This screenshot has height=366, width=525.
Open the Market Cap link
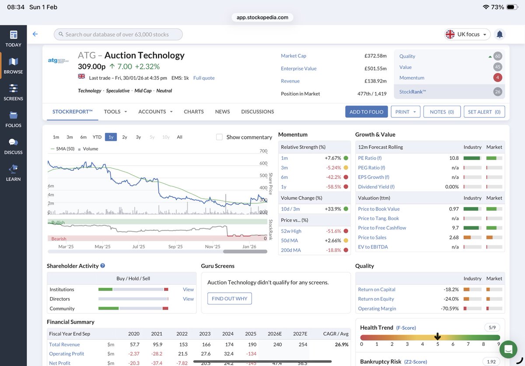(x=294, y=55)
